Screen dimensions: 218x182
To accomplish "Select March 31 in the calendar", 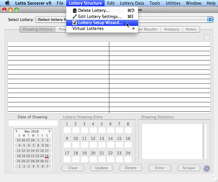I will [47, 161].
